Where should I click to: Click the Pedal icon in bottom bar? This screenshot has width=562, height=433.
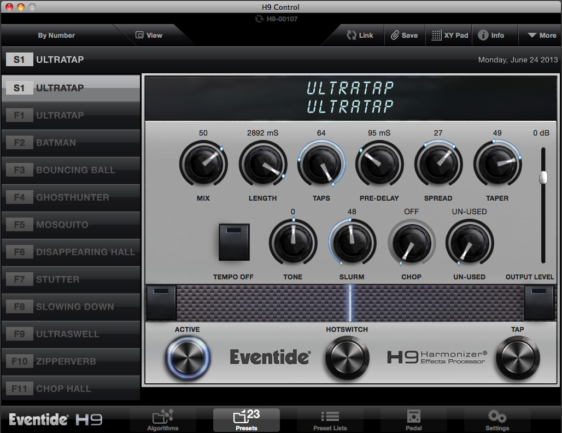414,416
